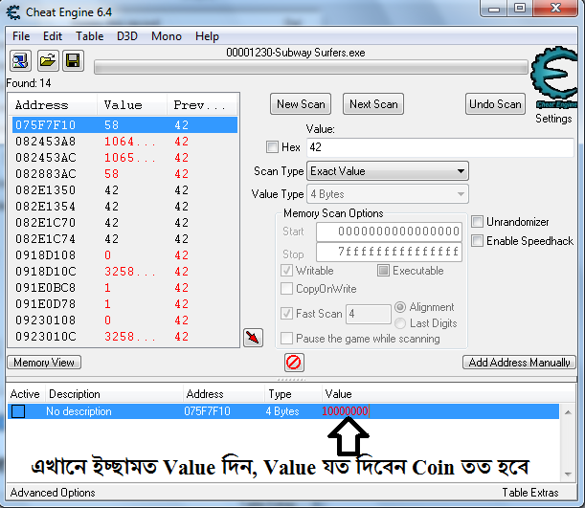Toggle the Executable checkbox
The width and height of the screenshot is (585, 508).
pyautogui.click(x=384, y=271)
